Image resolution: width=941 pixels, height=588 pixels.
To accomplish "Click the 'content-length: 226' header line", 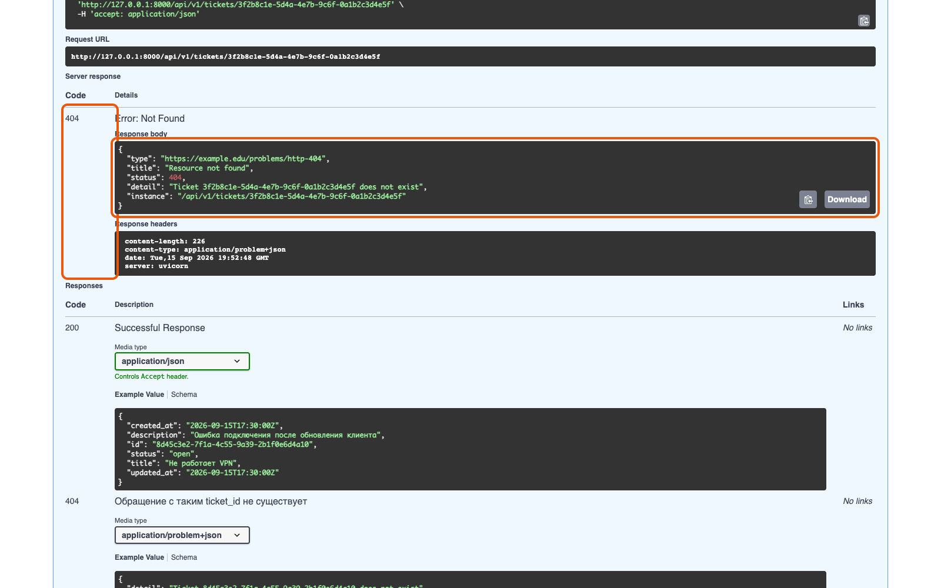I will (165, 241).
